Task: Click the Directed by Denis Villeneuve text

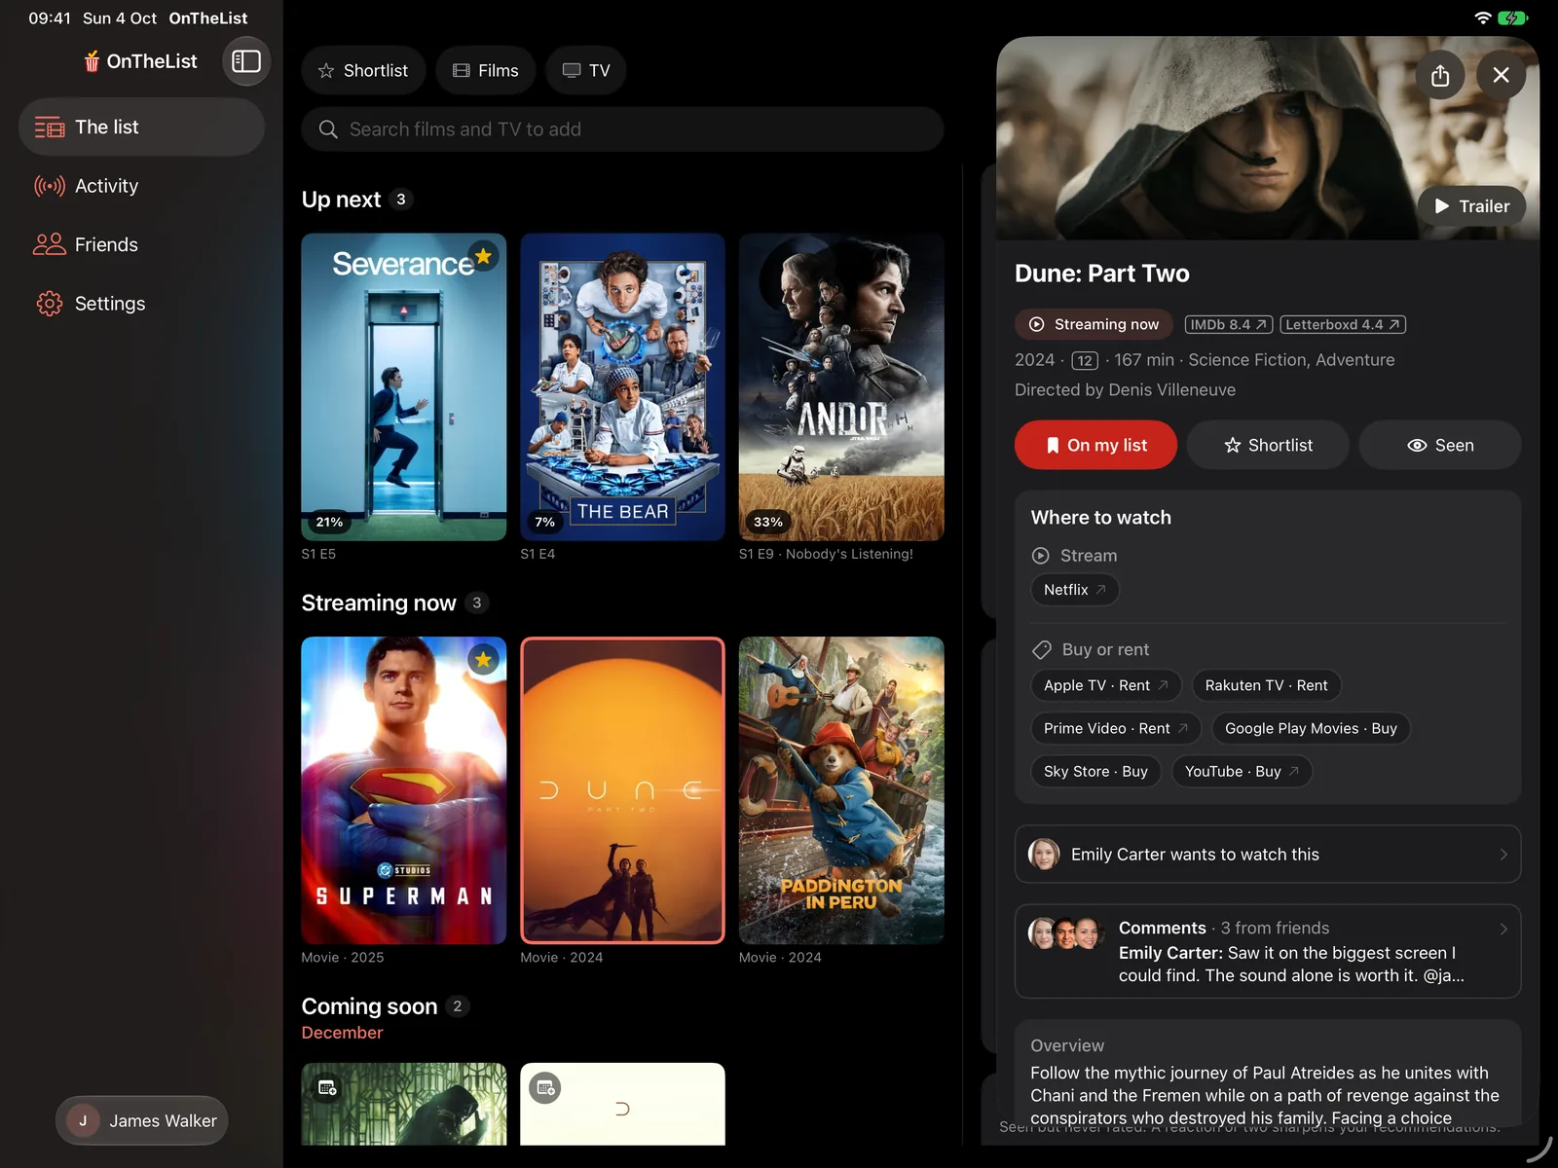Action: pos(1125,389)
